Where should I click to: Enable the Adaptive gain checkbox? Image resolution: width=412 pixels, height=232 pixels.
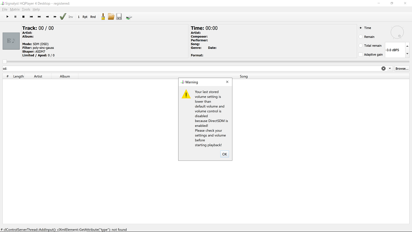point(360,55)
